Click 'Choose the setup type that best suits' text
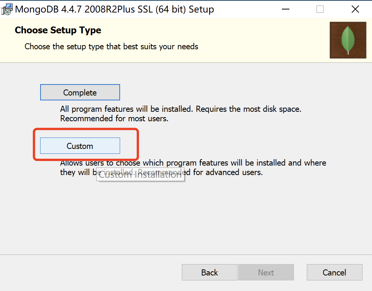Screen dimensions: 372x291 [111, 47]
